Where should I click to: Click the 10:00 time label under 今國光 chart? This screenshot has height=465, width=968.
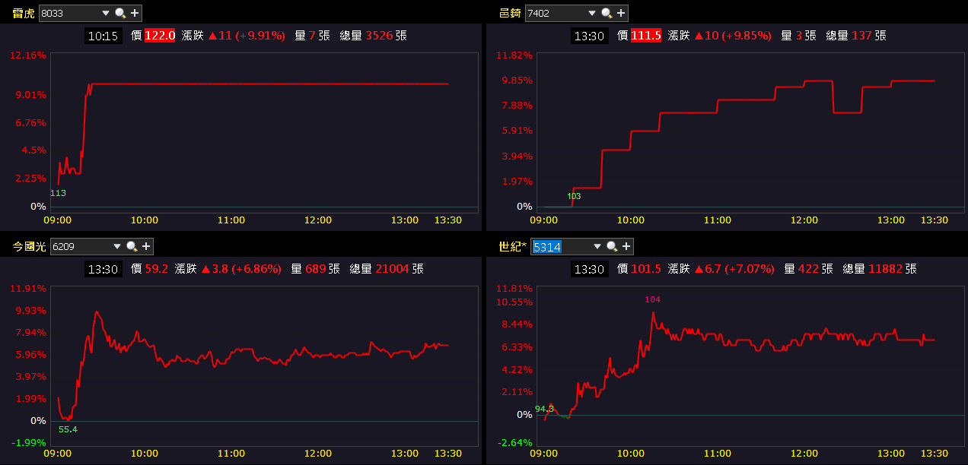click(x=145, y=453)
